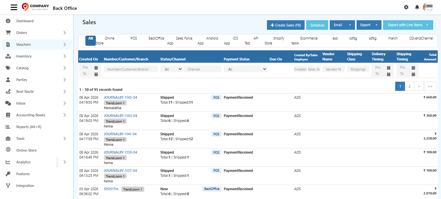Viewport: 441px width, 199px height.
Task: Click the Orders cart icon
Action: (x=8, y=32)
